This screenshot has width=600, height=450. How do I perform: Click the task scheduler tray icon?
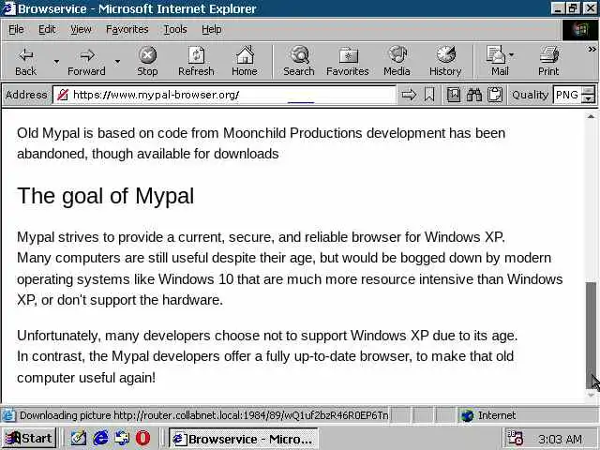point(515,438)
